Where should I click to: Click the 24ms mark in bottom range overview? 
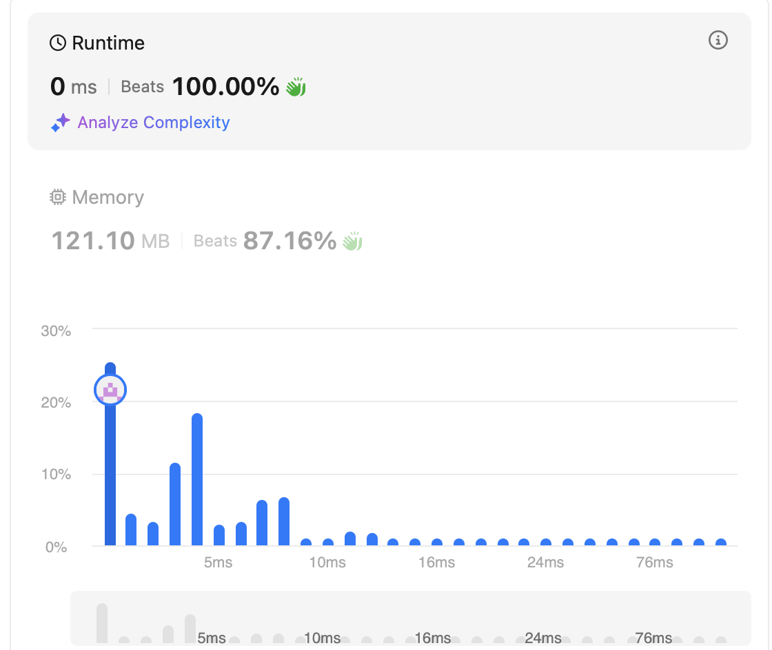[542, 638]
